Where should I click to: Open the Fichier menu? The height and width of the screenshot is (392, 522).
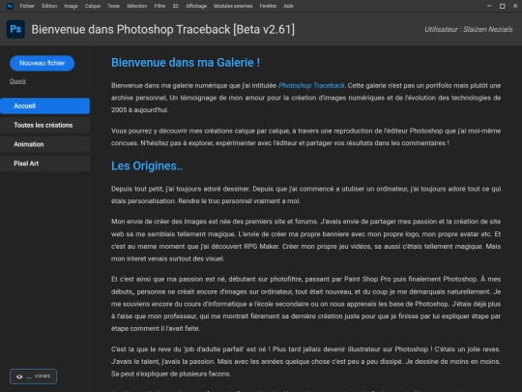[x=27, y=6]
